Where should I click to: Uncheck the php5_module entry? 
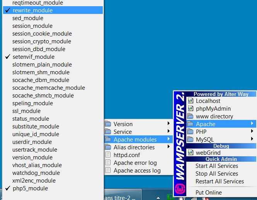[x=53, y=188]
